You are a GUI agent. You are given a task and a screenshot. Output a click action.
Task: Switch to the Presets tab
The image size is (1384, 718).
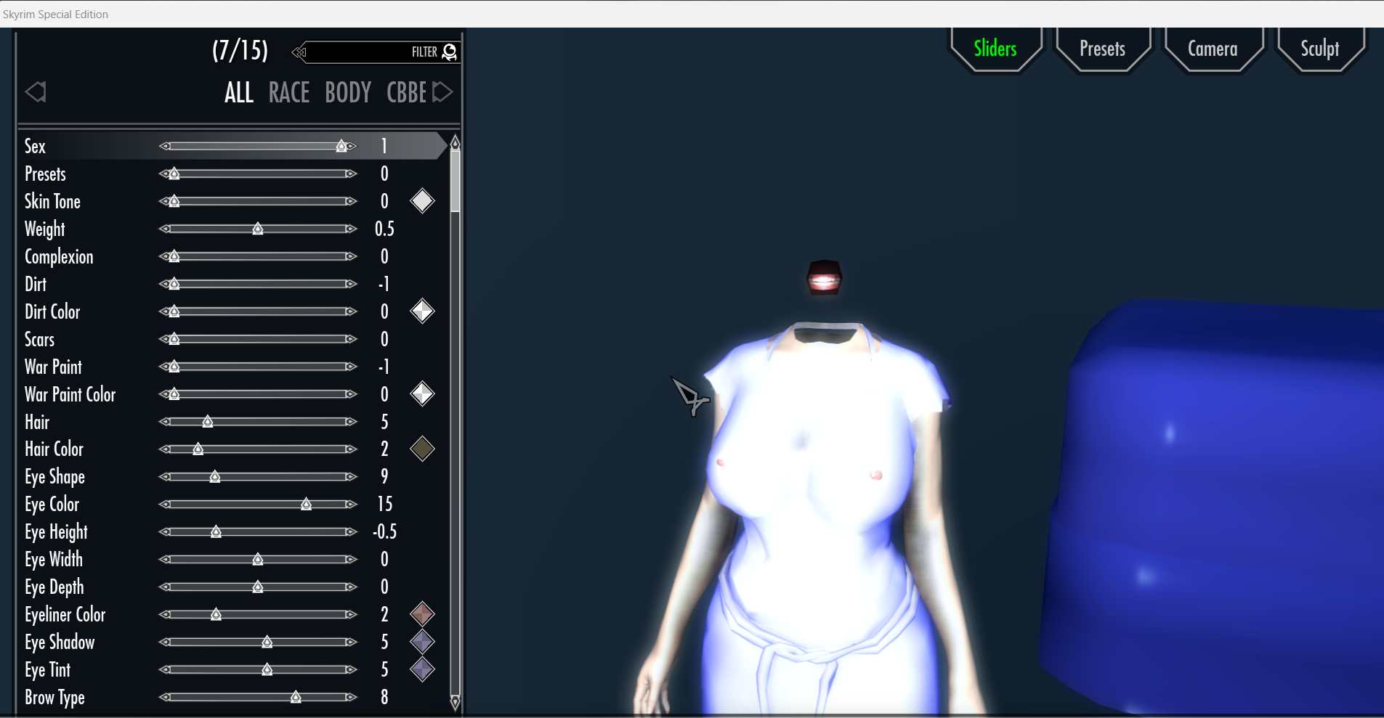1102,49
